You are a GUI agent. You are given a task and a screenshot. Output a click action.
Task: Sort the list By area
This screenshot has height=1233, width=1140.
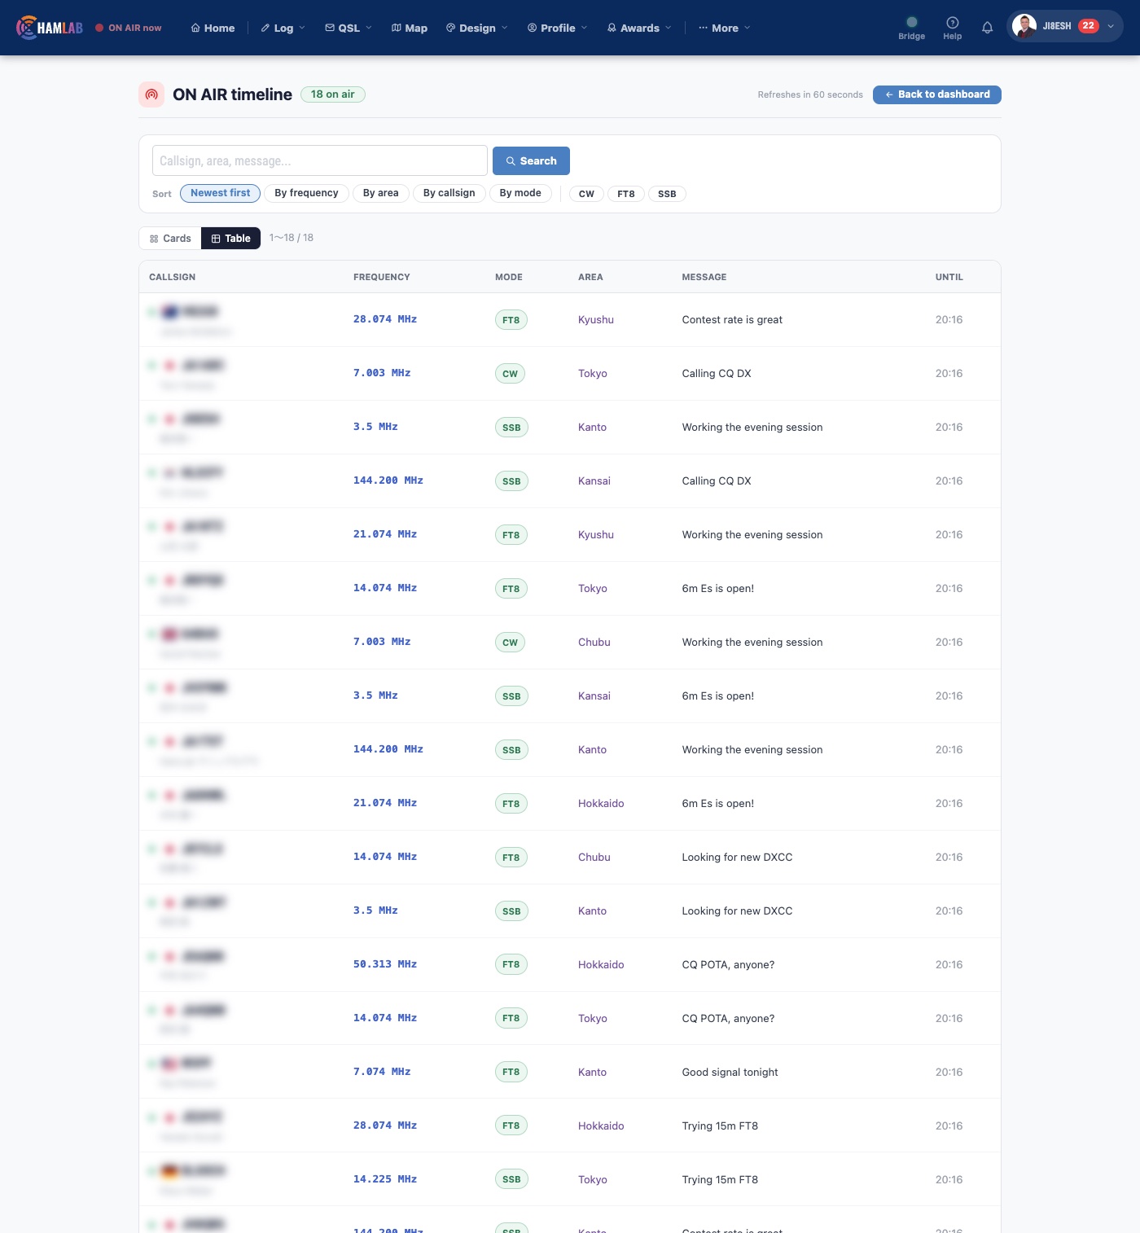[381, 193]
